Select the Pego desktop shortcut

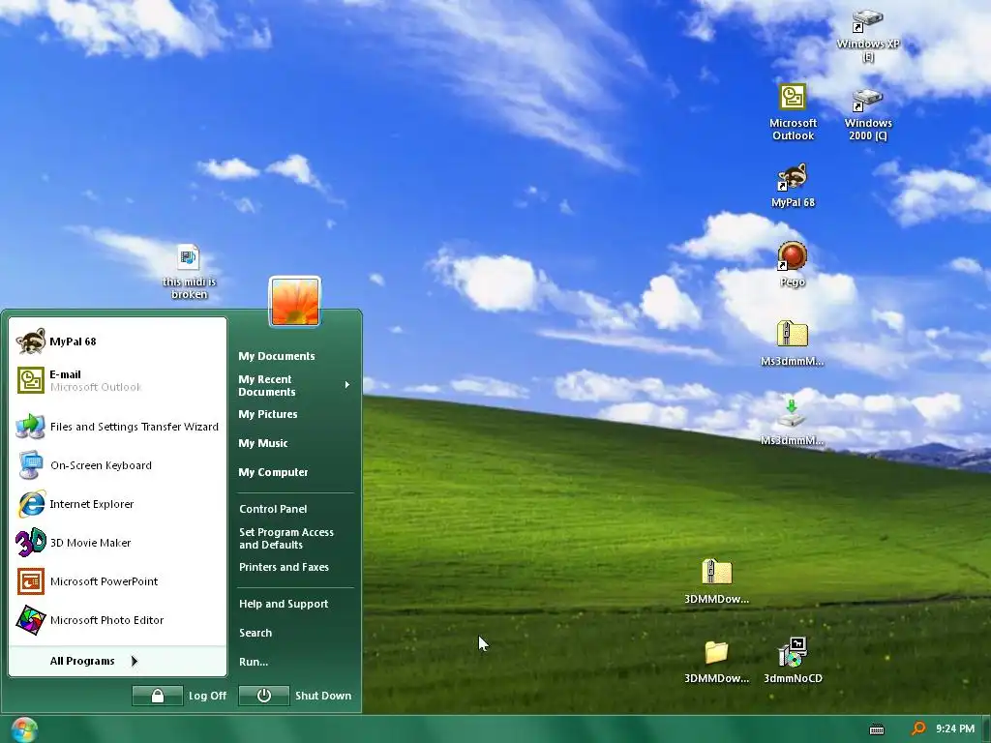tap(793, 263)
